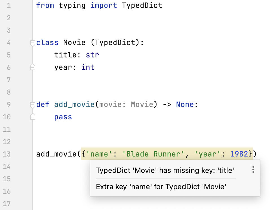The image size is (273, 210).
Task: Open the three-dot more actions menu in tooltip
Action: tap(253, 169)
